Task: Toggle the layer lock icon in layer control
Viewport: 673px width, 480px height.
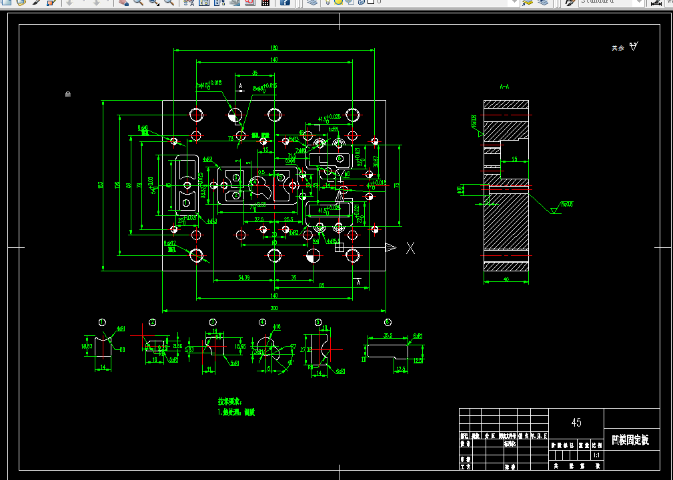Action: click(362, 2)
